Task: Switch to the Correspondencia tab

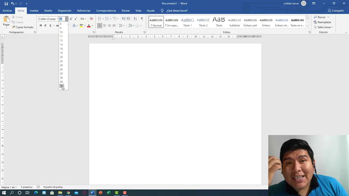Action: (106, 11)
